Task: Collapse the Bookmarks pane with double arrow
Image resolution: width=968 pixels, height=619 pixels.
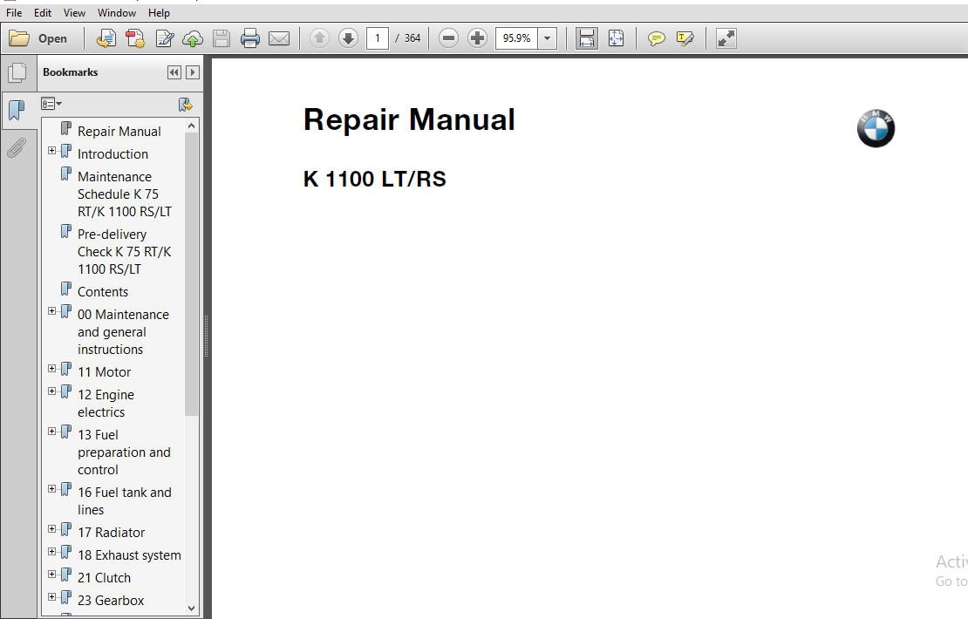Action: (x=174, y=73)
